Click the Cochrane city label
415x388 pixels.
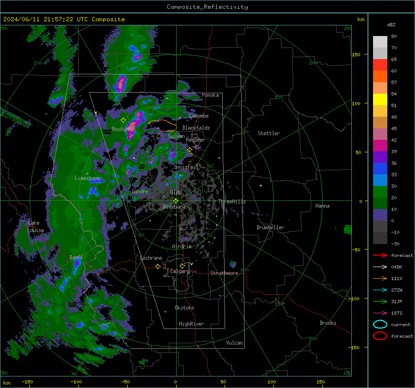pyautogui.click(x=151, y=258)
